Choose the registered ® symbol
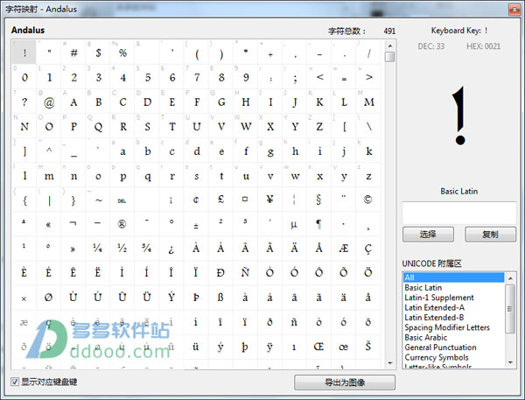The height and width of the screenshot is (400, 525). [122, 224]
